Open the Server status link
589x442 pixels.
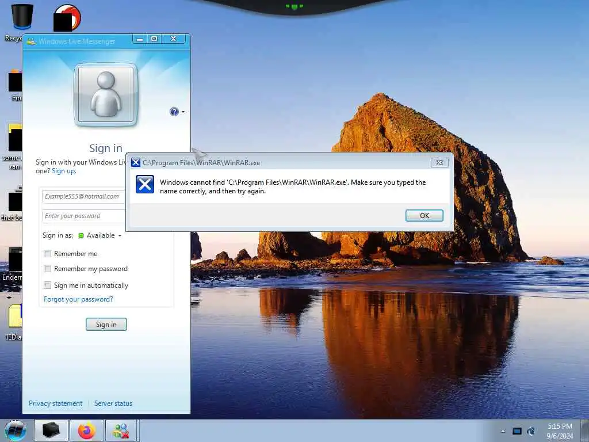(x=113, y=403)
